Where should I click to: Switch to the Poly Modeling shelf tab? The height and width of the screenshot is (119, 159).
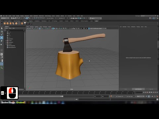point(17,21)
